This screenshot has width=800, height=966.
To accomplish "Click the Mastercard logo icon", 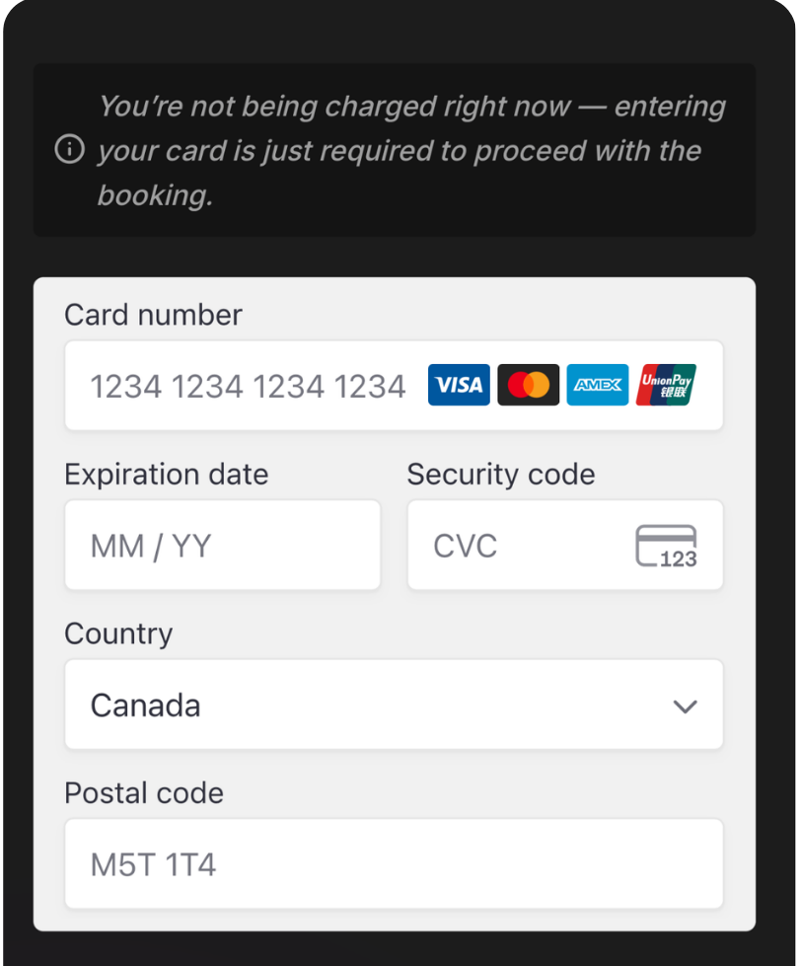I will click(528, 385).
